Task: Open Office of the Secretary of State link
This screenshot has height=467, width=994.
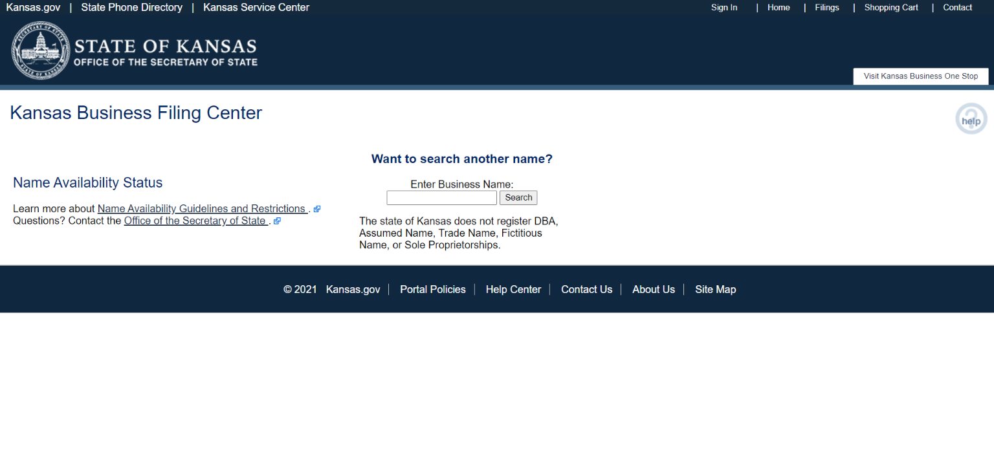Action: 196,221
